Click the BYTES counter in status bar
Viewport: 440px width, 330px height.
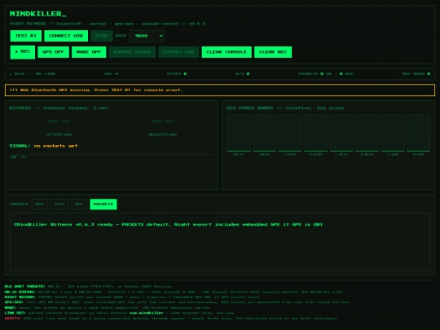177,74
